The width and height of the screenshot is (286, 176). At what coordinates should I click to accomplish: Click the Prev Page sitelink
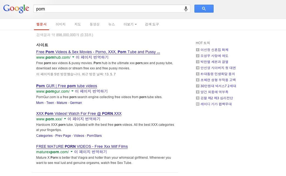pyautogui.click(x=63, y=135)
